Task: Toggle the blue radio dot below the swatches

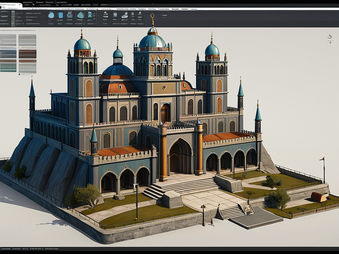Action: 19,74
